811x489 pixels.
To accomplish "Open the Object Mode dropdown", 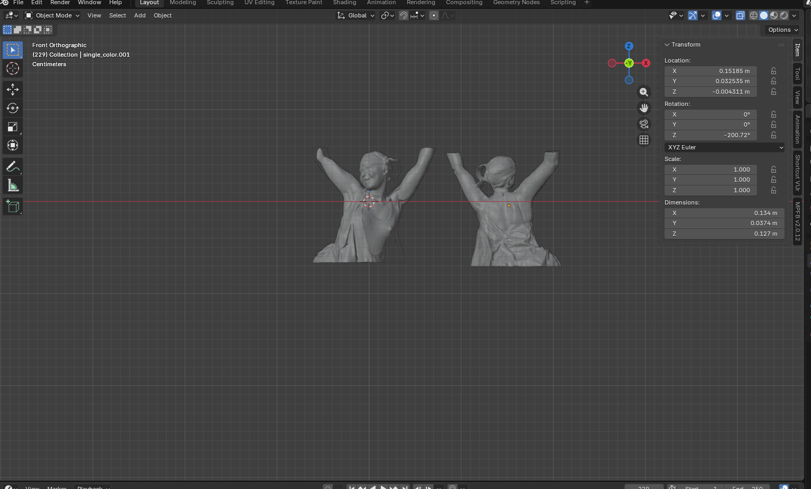I will click(53, 15).
